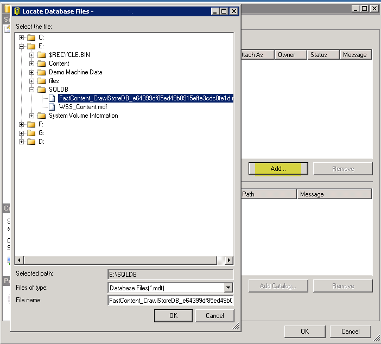Expand the files folder node

click(x=31, y=81)
